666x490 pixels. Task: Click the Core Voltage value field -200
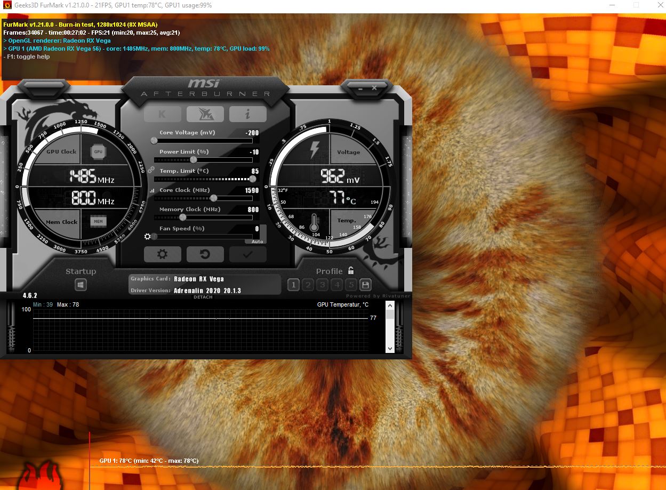coord(252,133)
